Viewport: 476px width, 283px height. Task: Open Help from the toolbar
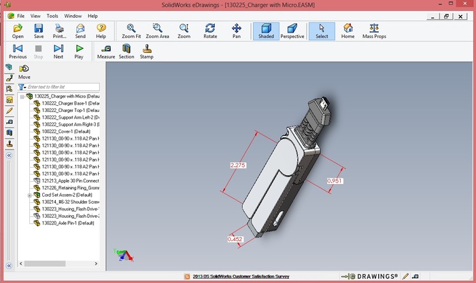[x=101, y=31]
